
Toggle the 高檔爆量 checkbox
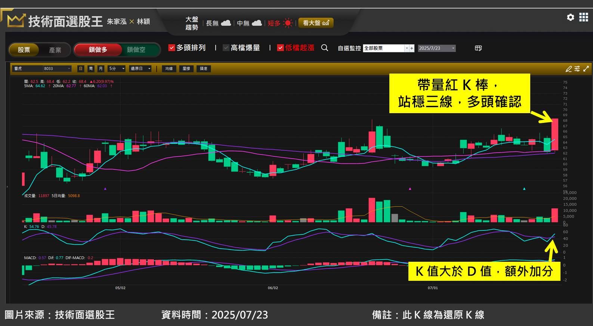coord(226,48)
